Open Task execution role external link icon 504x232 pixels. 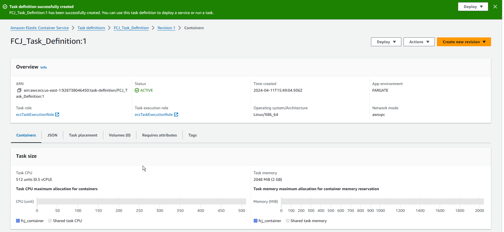(176, 114)
